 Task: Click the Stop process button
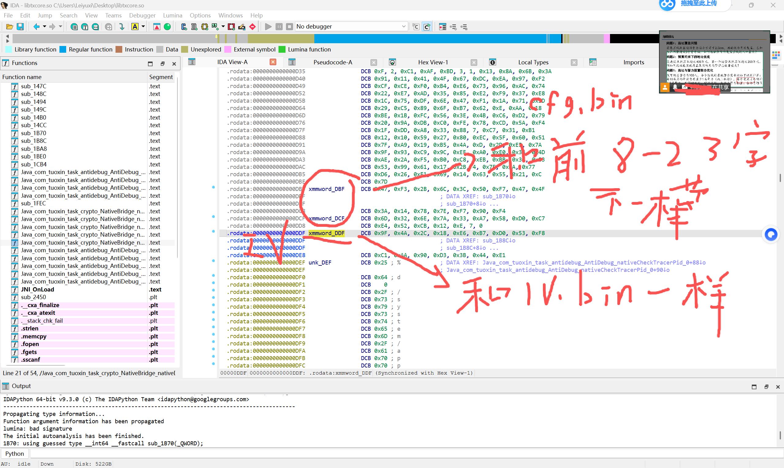point(290,27)
